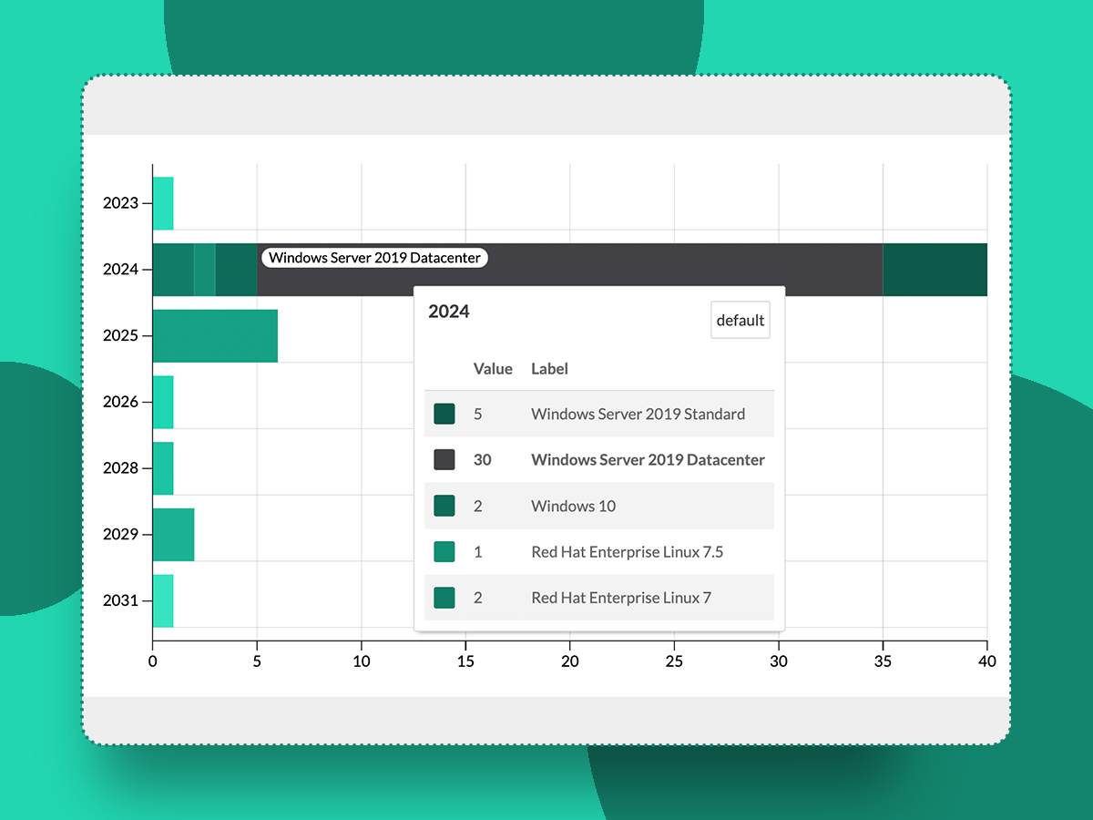Click the 15 tick label on the x-axis
This screenshot has width=1093, height=820.
point(465,661)
